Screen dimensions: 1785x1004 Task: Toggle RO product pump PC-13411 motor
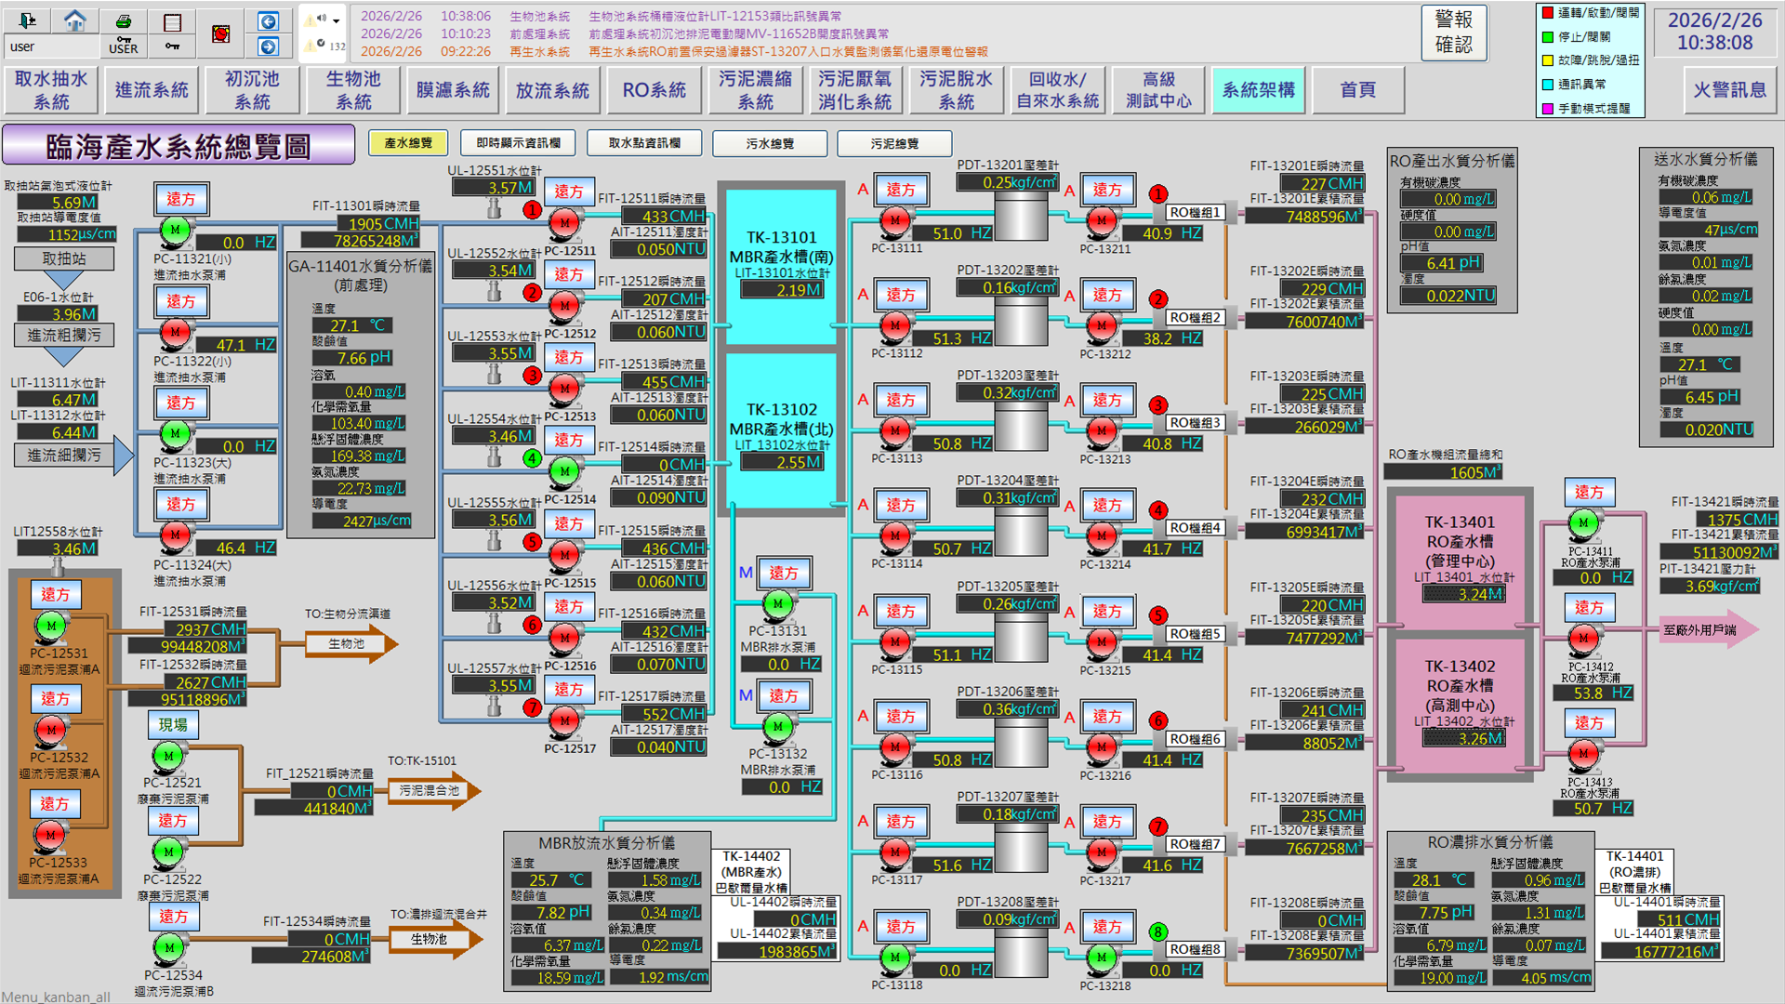[1583, 522]
